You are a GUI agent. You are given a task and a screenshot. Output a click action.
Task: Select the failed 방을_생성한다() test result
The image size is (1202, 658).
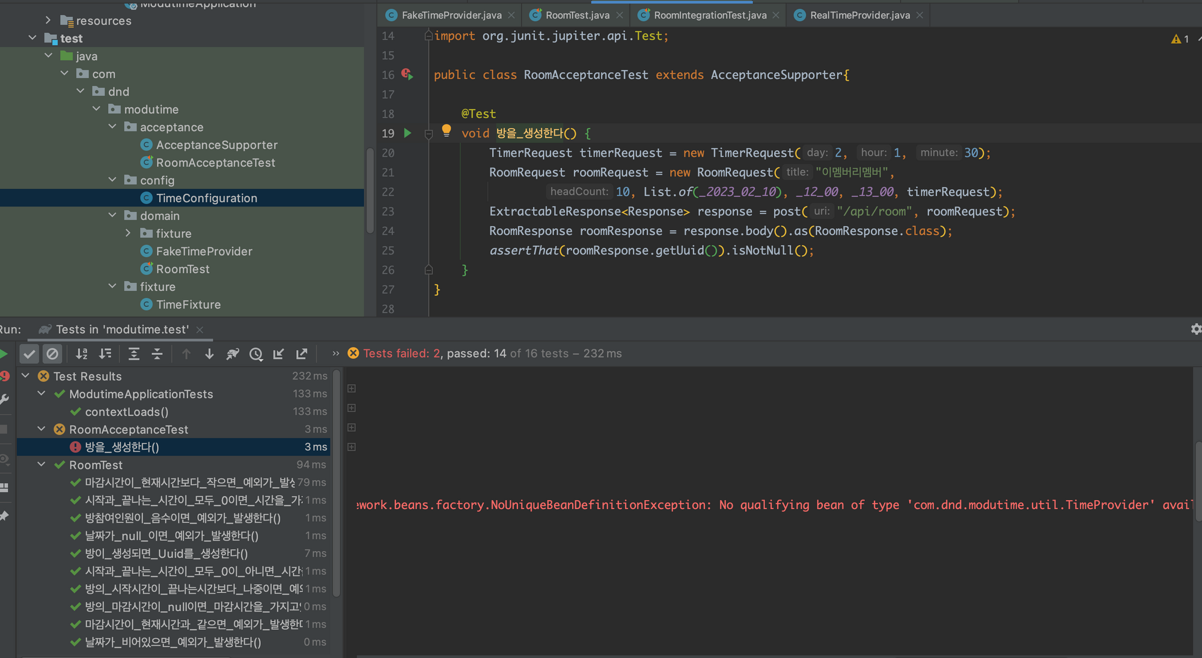122,447
